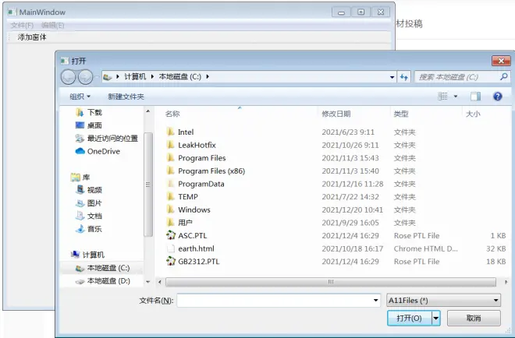Select the Intel folder icon

(x=171, y=132)
